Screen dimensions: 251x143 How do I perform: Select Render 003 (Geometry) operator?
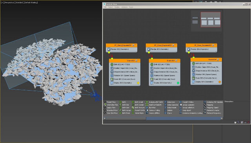point(161,49)
